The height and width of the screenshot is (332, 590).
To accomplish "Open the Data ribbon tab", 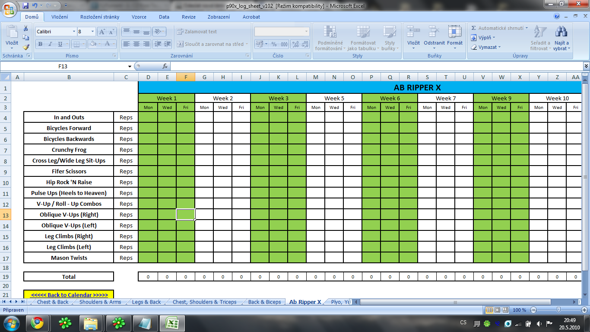I will [x=164, y=17].
